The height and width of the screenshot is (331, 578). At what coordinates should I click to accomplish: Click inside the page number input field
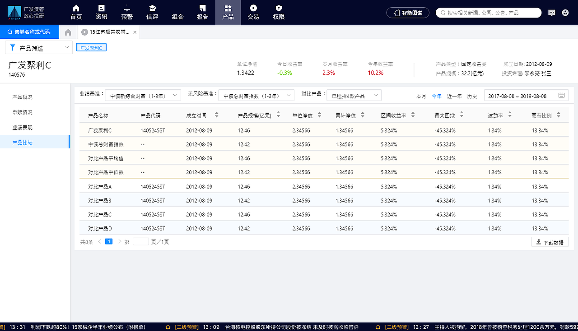(x=140, y=242)
